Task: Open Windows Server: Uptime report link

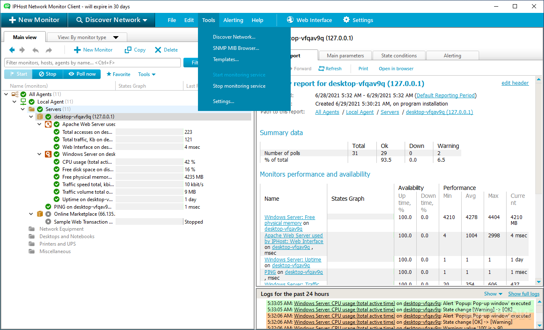Action: point(293,260)
